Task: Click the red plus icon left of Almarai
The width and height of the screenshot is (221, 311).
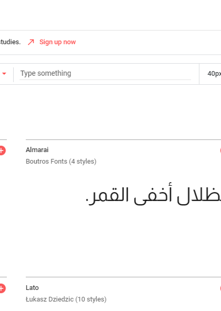Action: click(x=2, y=151)
